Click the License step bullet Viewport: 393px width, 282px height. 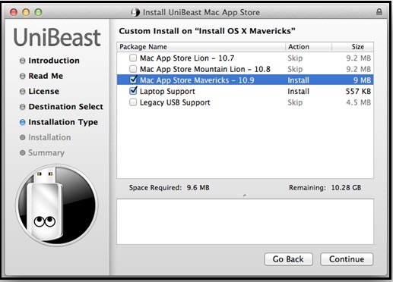23,92
